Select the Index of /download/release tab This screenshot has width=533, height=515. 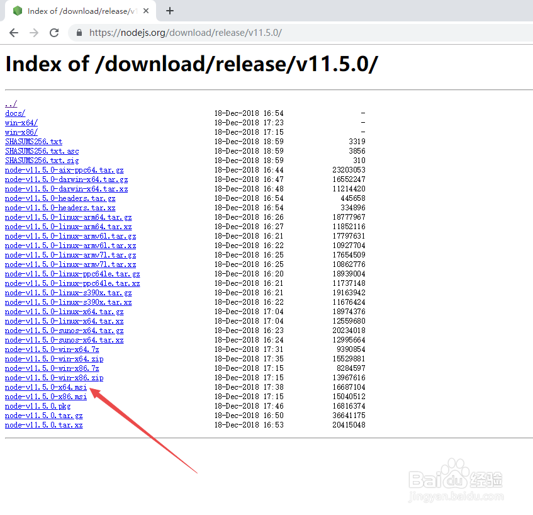81,11
